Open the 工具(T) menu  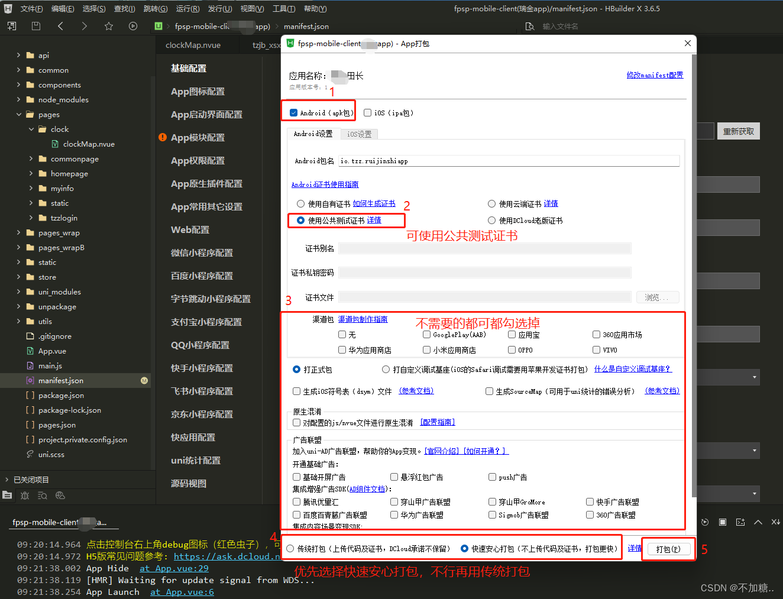tap(284, 9)
